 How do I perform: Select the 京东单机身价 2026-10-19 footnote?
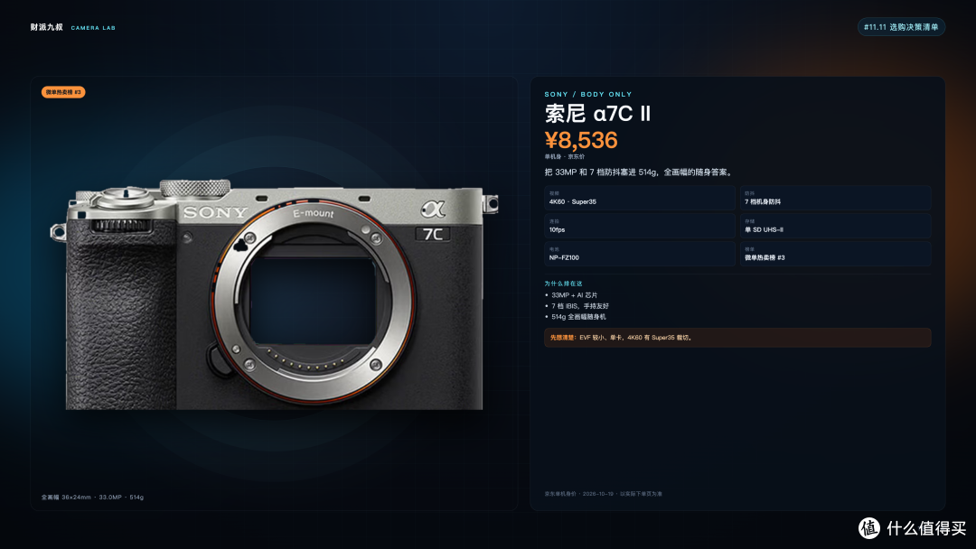603,494
